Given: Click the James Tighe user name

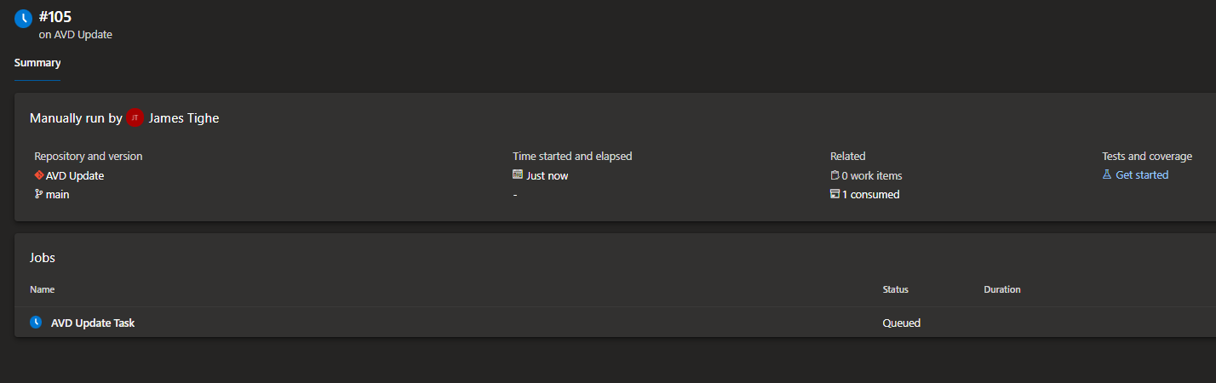Looking at the screenshot, I should [x=184, y=118].
